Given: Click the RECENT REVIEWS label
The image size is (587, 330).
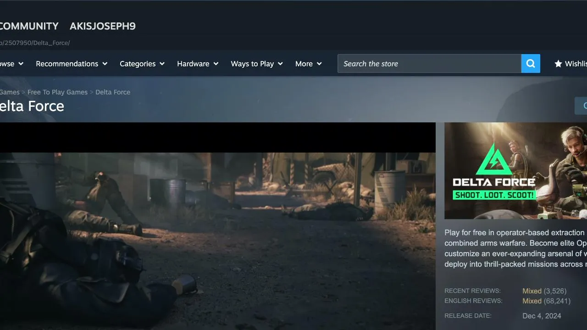Looking at the screenshot, I should [472, 291].
